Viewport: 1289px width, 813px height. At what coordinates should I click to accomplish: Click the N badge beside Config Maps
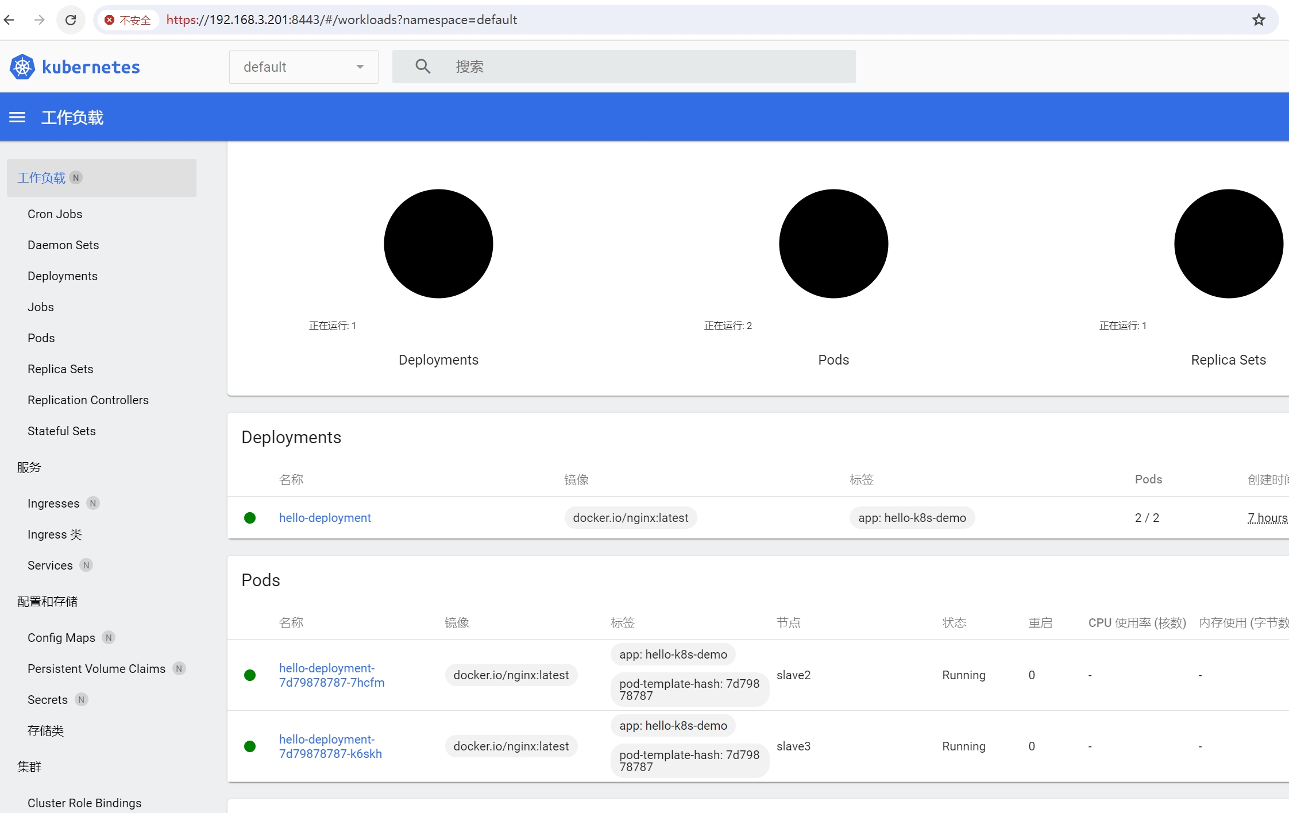point(108,638)
